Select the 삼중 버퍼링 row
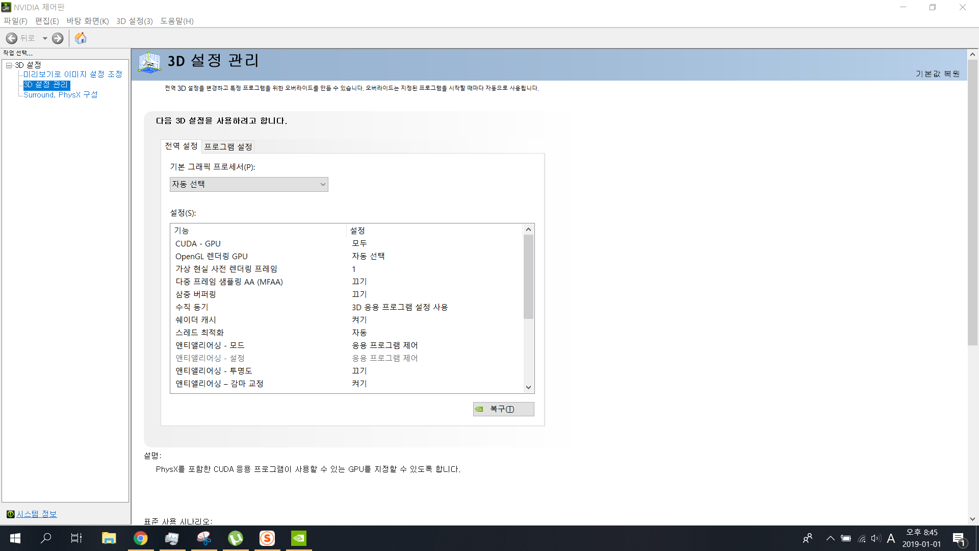 [x=347, y=294]
